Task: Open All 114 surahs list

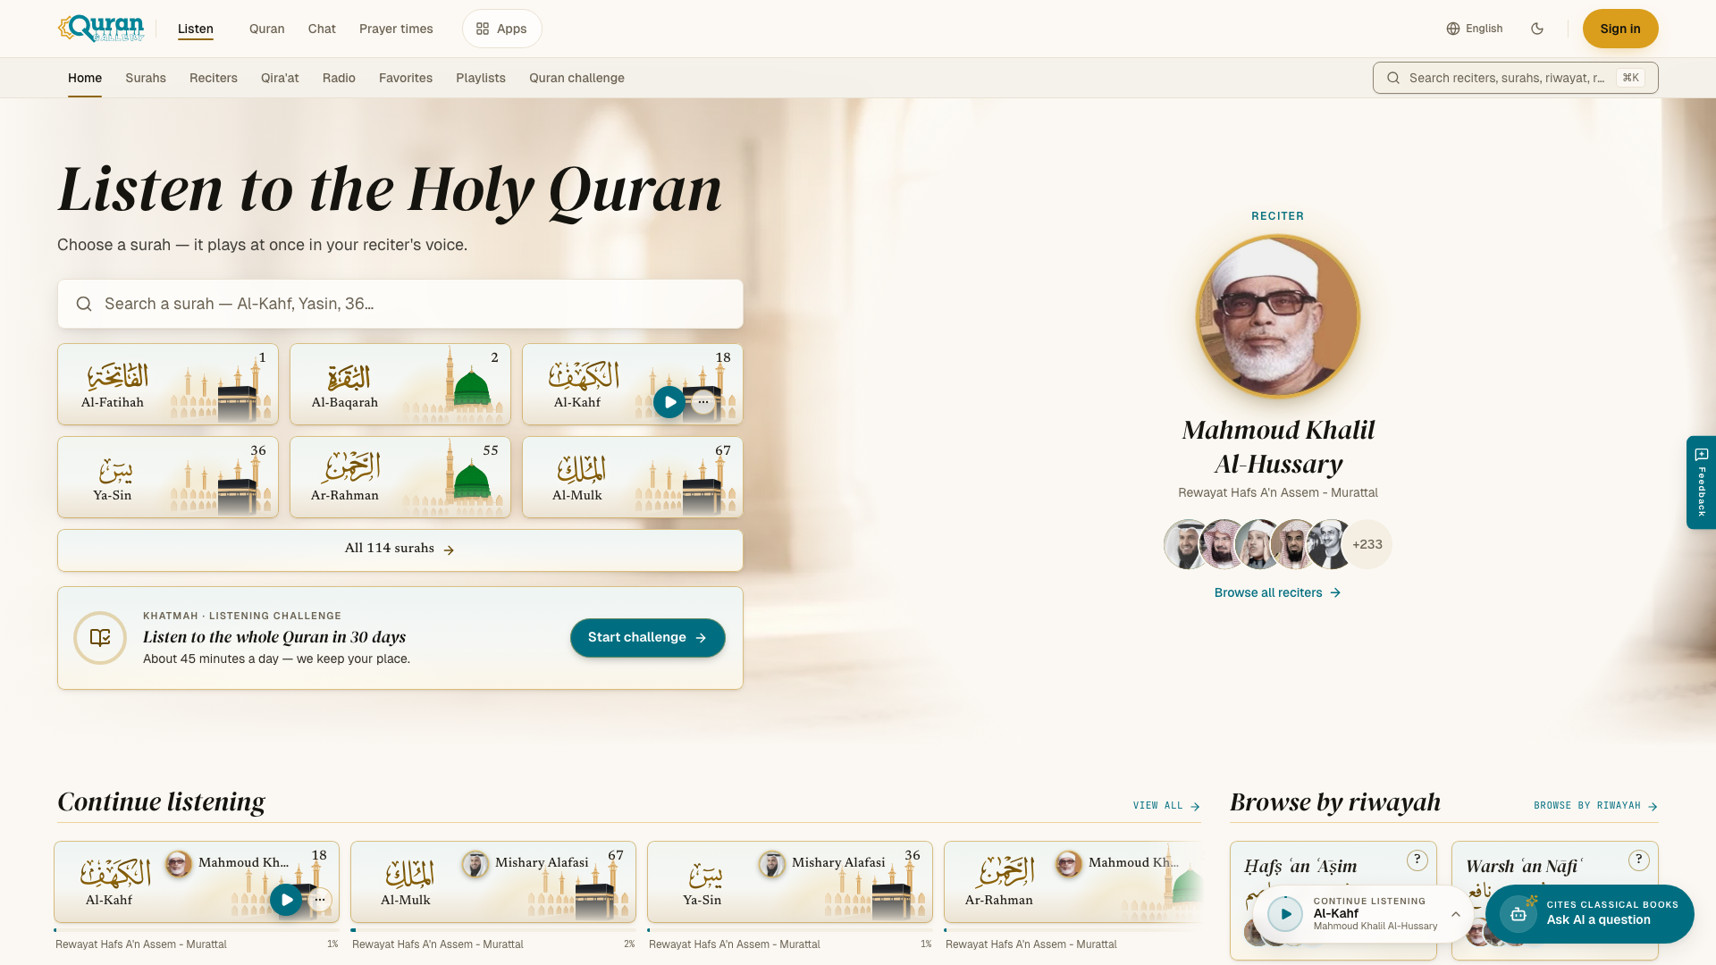Action: [x=400, y=550]
